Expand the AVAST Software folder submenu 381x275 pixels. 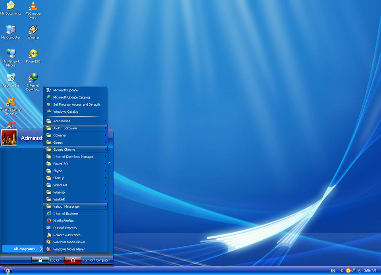pos(75,128)
